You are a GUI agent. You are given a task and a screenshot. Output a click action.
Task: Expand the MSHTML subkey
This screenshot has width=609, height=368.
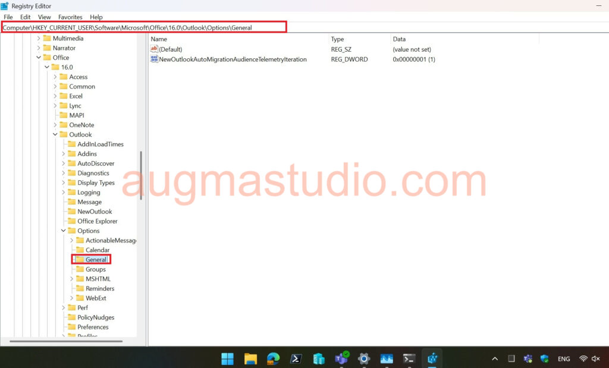click(x=72, y=279)
